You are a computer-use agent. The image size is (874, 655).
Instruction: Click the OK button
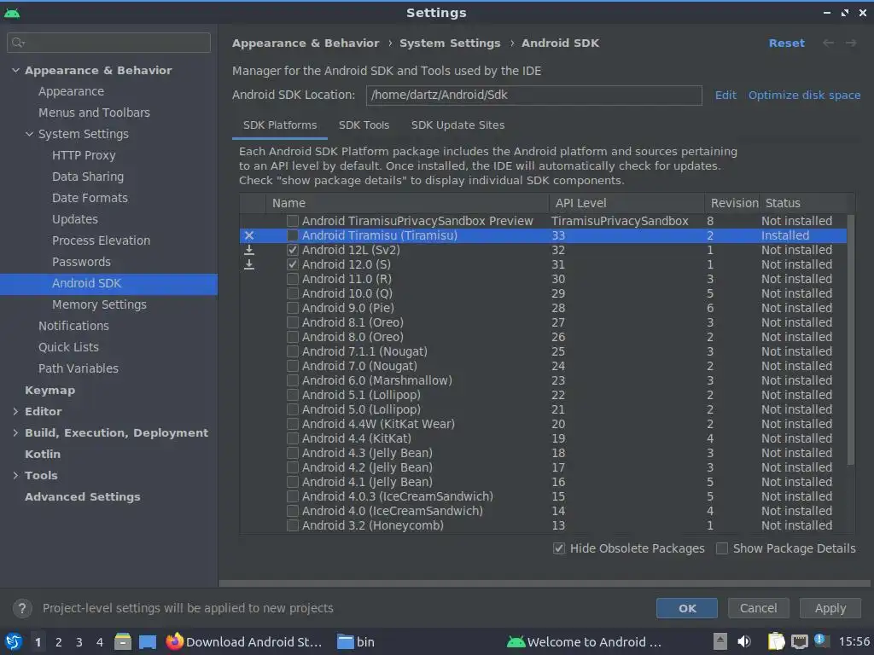[x=687, y=608]
